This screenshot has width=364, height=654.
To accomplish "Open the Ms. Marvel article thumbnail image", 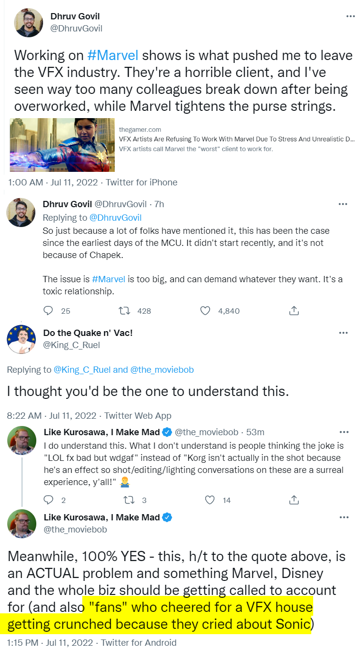I will pyautogui.click(x=62, y=145).
